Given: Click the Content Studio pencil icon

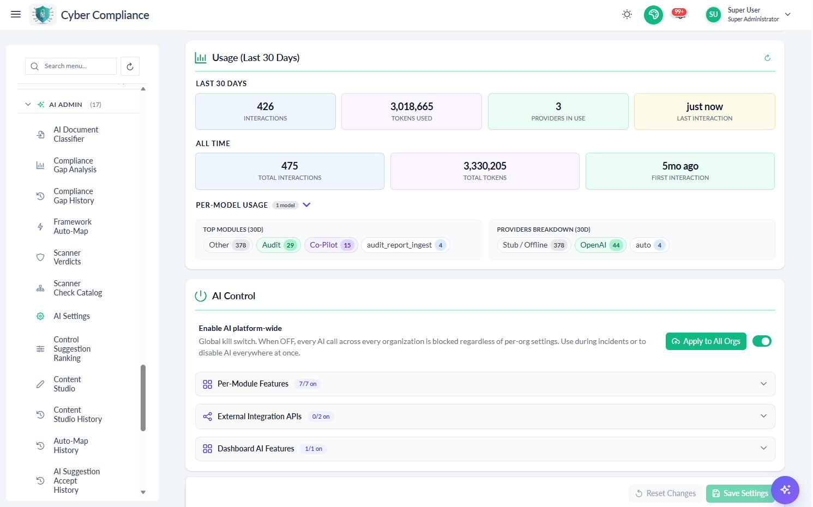Looking at the screenshot, I should pyautogui.click(x=40, y=384).
